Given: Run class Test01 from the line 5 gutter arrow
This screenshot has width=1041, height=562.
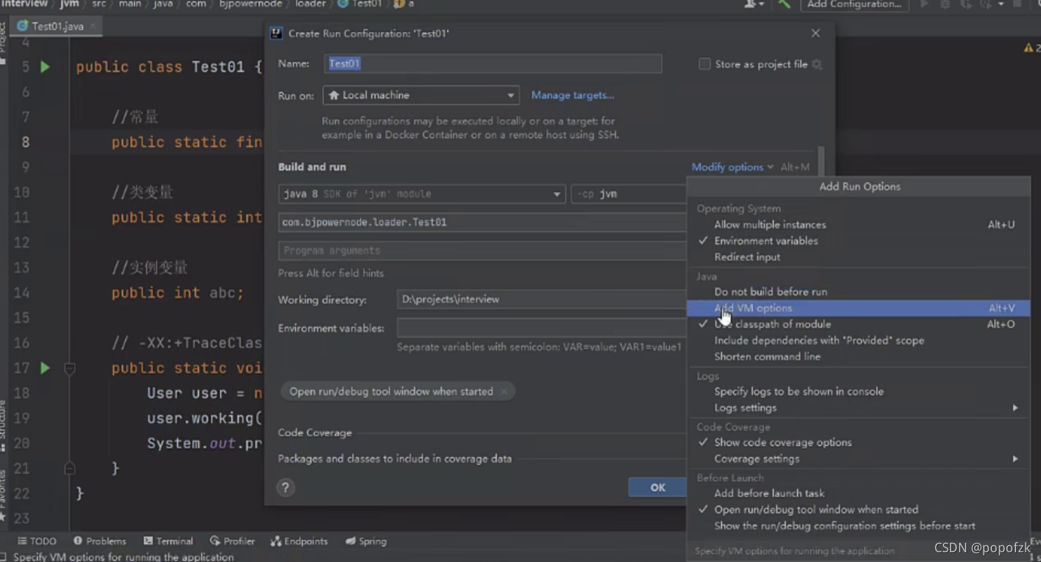Looking at the screenshot, I should coord(45,67).
